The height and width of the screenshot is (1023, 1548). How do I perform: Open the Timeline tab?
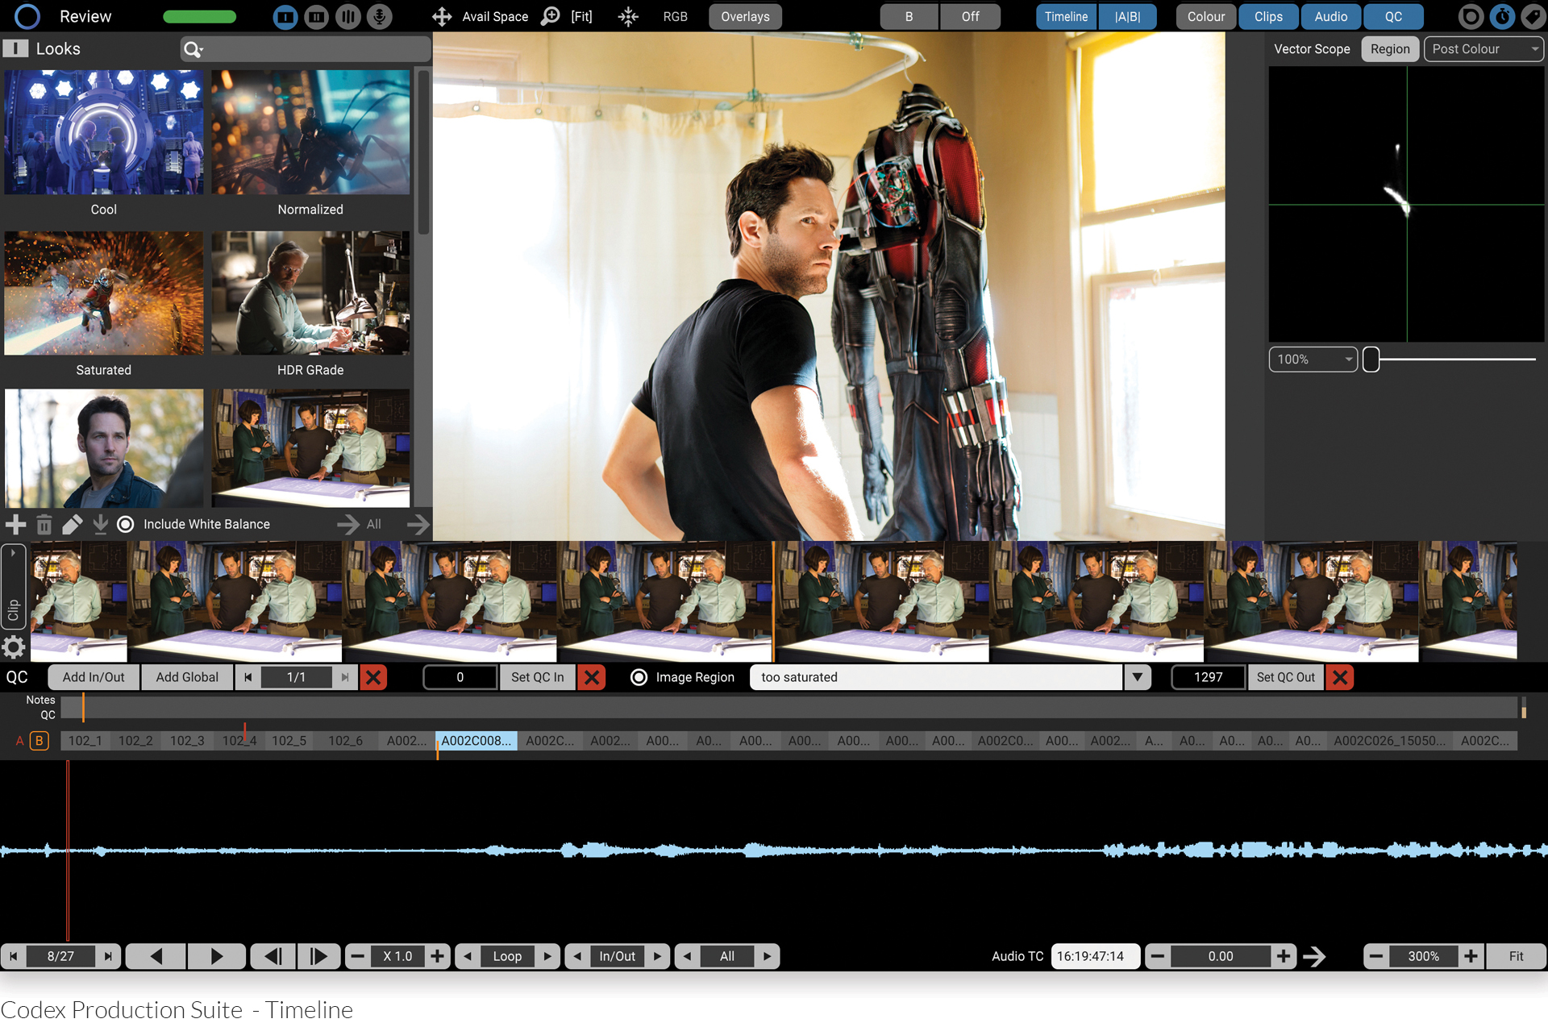(1066, 17)
